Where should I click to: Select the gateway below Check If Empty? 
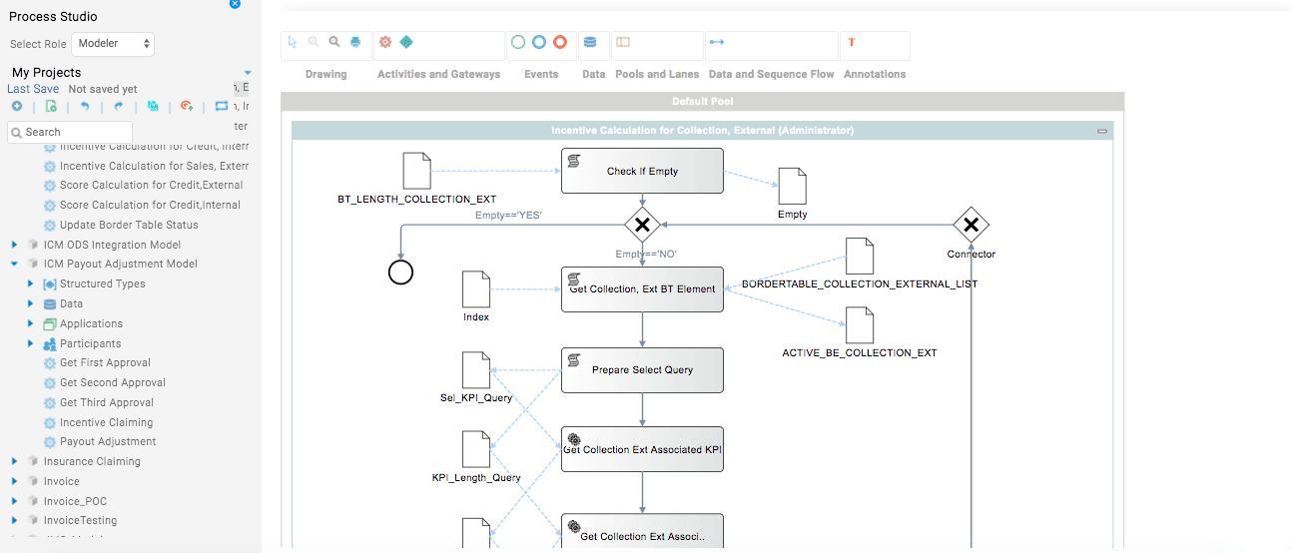(x=642, y=225)
